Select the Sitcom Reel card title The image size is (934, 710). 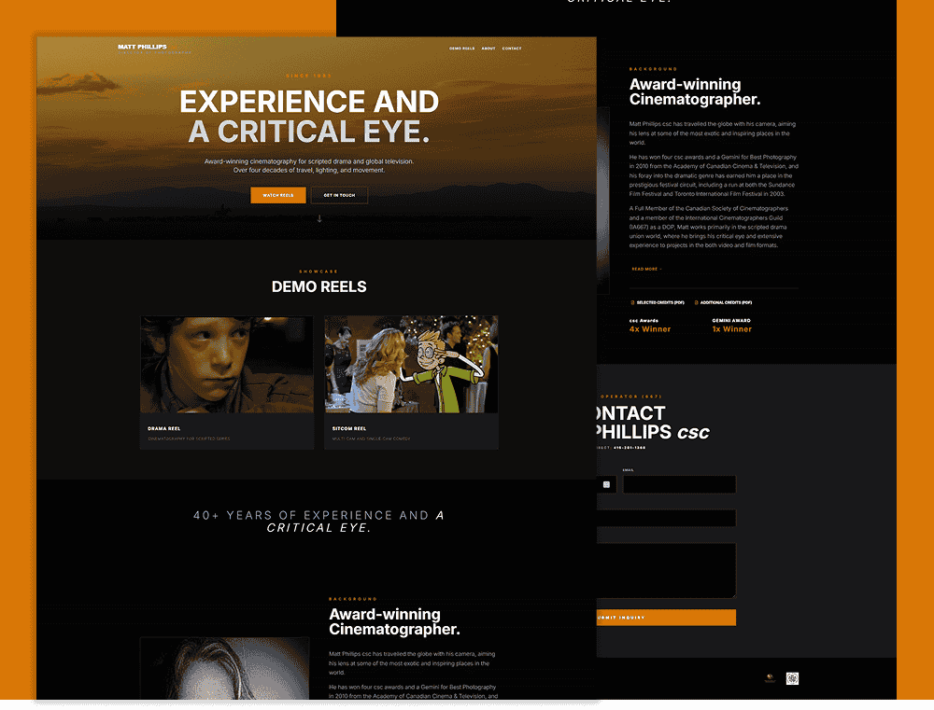pos(349,428)
